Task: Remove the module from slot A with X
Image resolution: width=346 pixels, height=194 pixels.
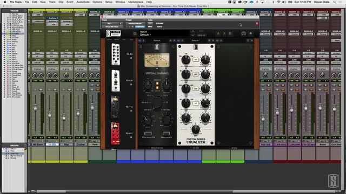Action: 174,40
